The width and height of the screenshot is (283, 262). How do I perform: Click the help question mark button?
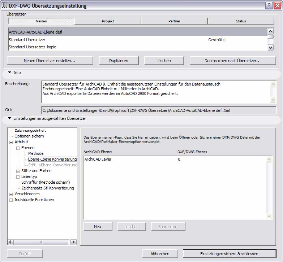pos(269,5)
